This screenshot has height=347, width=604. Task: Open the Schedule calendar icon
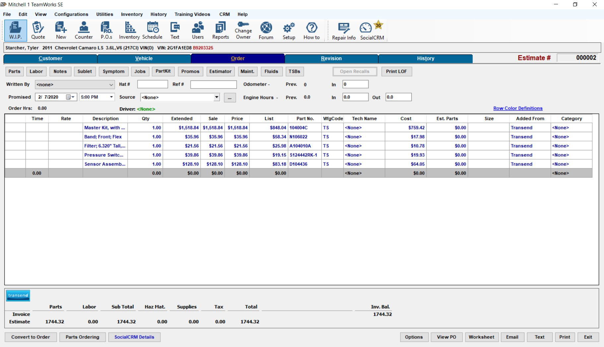[152, 30]
